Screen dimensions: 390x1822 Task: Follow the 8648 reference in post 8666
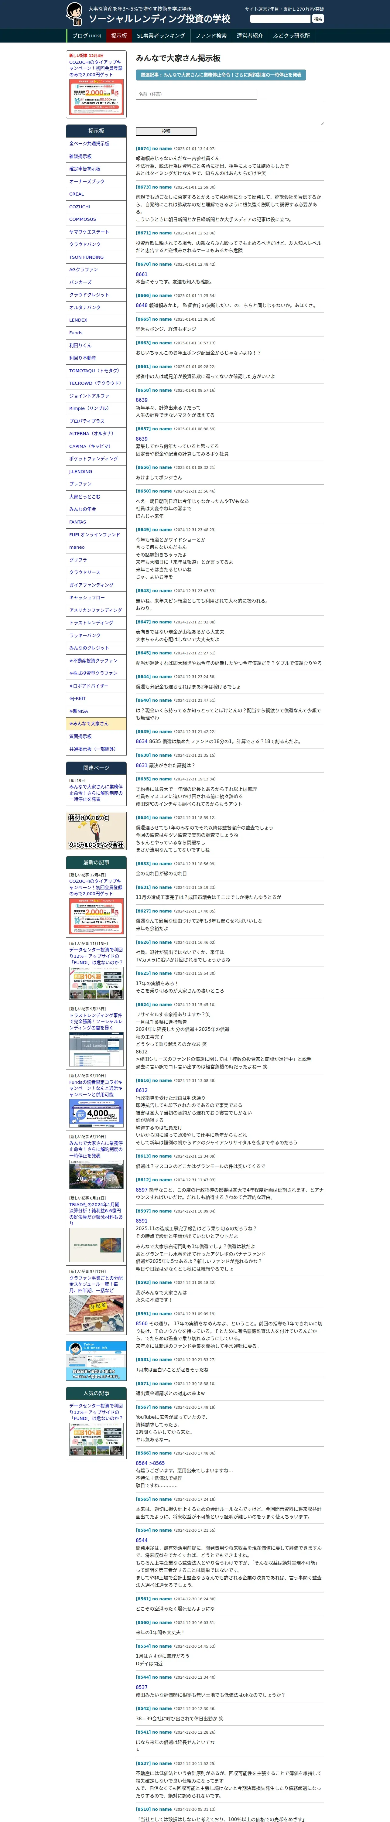click(x=142, y=305)
